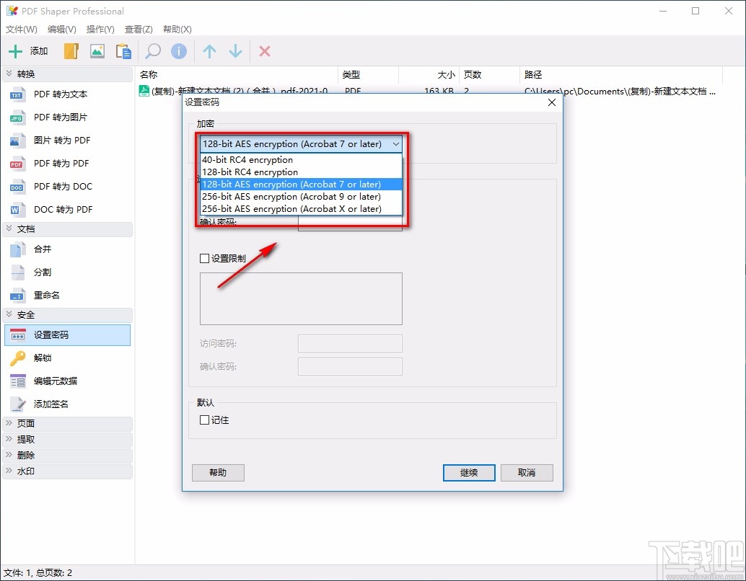
Task: Choose 128-bit RC4 encryption option
Action: click(301, 172)
